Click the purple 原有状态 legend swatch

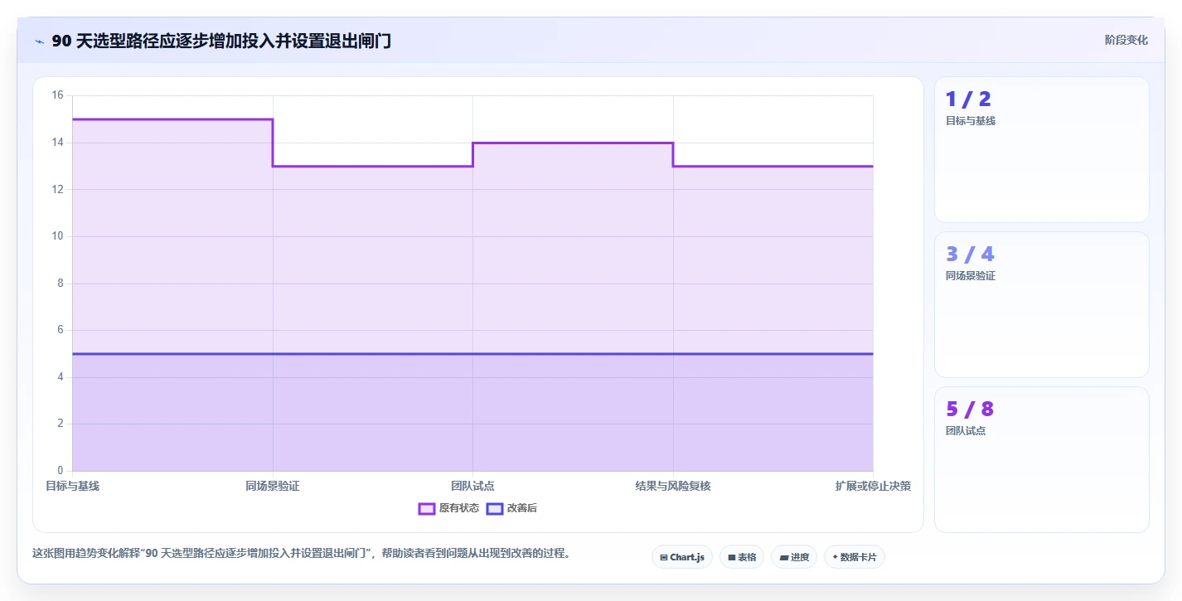point(427,508)
